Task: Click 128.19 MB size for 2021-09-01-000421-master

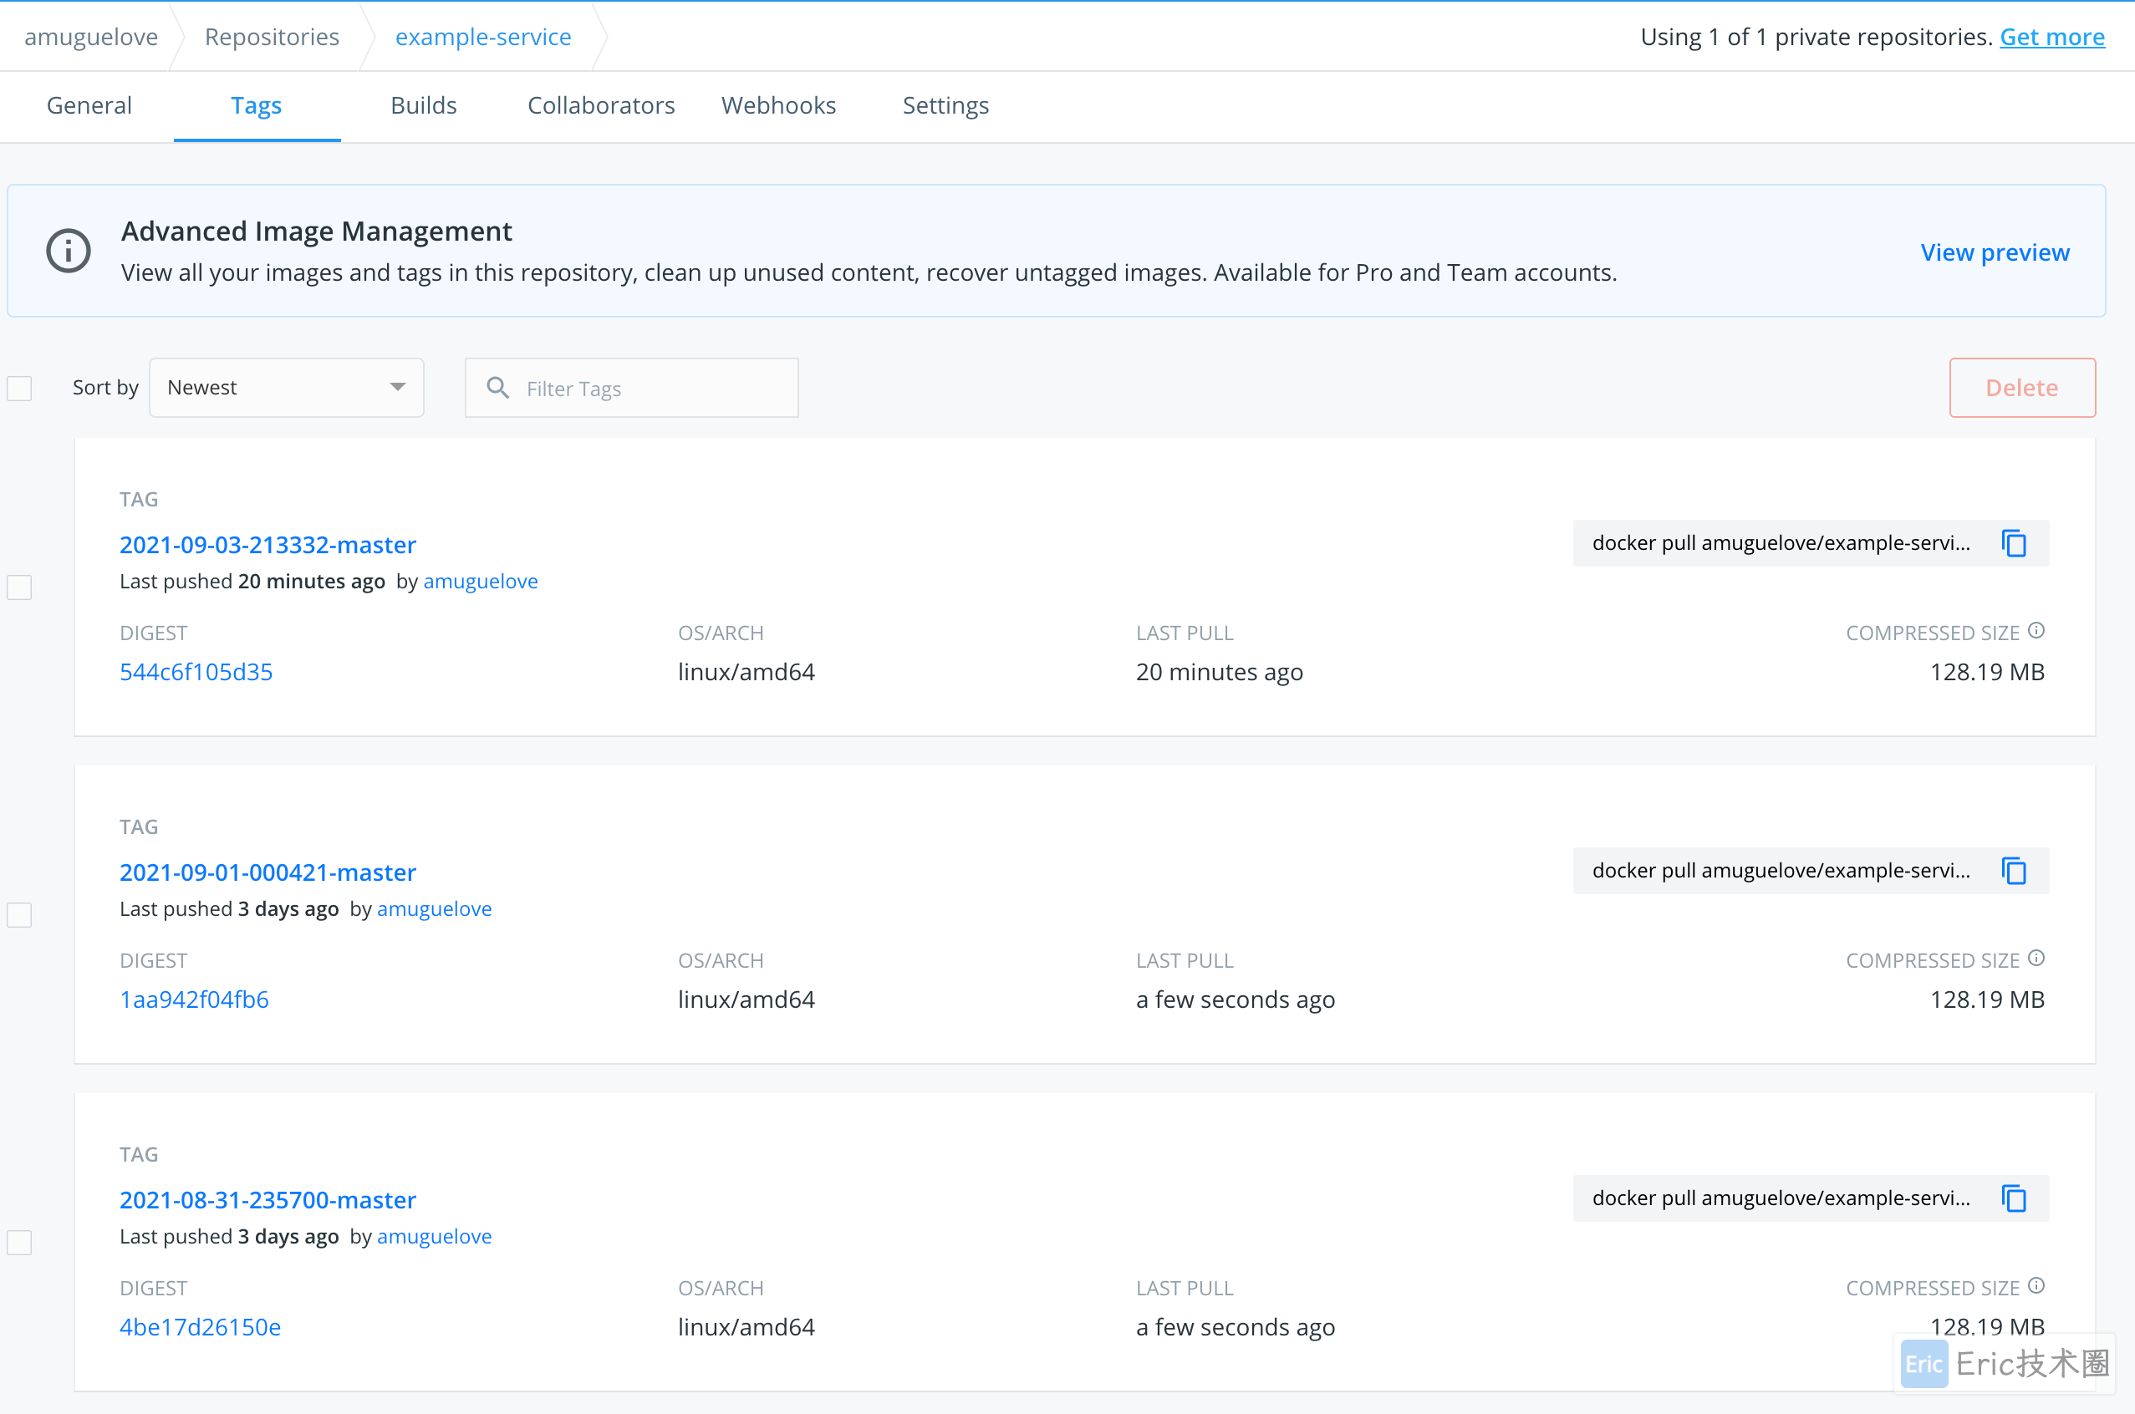Action: tap(1987, 999)
